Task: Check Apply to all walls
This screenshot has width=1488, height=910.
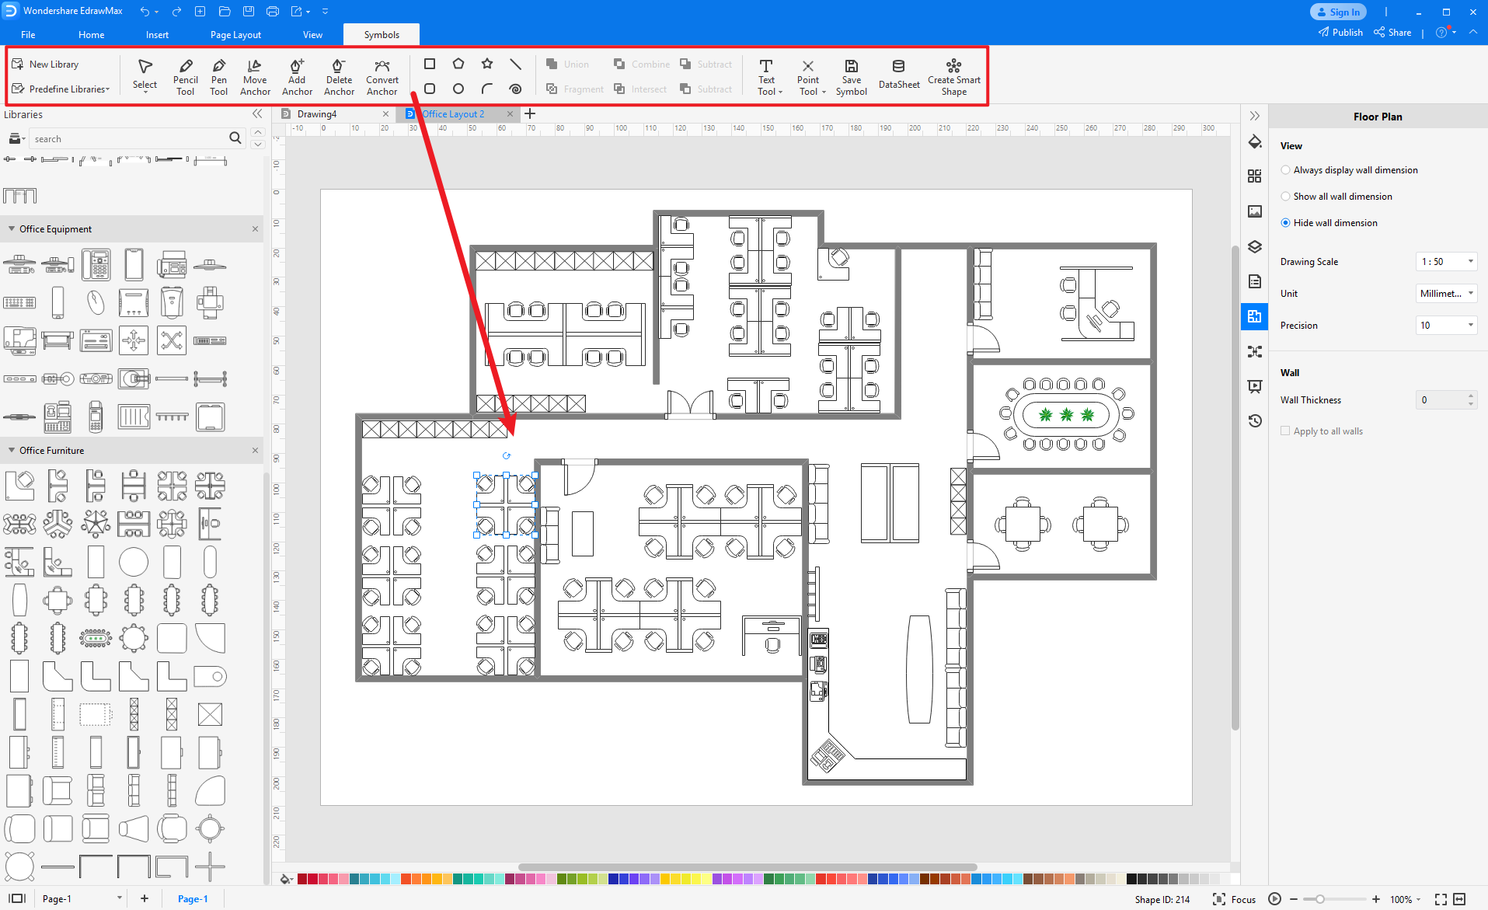Action: point(1286,431)
